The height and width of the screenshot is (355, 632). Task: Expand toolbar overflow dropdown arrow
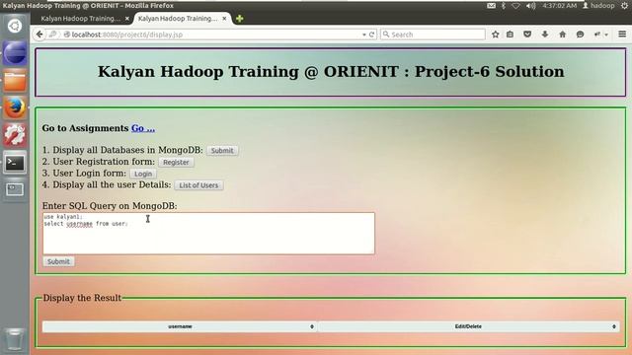pyautogui.click(x=606, y=35)
